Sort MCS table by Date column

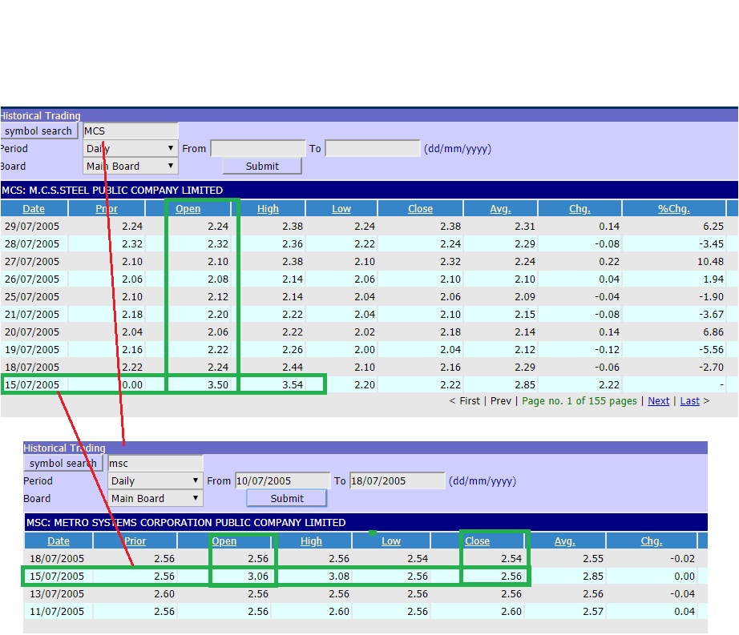tap(34, 208)
